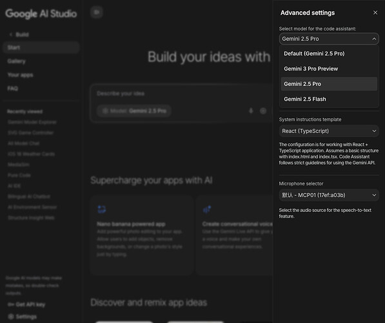Click the add attachment plus icon
385x323 pixels.
(x=263, y=111)
